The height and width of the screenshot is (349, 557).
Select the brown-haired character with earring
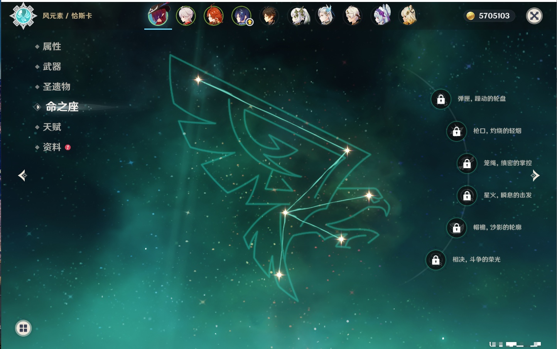[269, 16]
